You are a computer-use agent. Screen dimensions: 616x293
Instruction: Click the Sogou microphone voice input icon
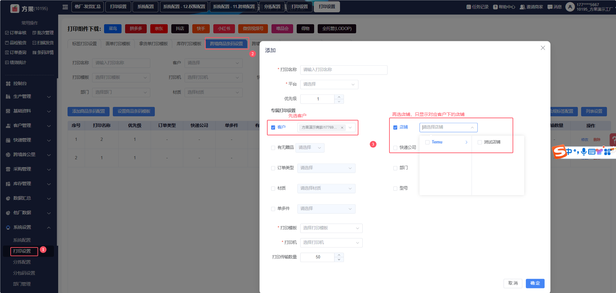[x=584, y=152]
